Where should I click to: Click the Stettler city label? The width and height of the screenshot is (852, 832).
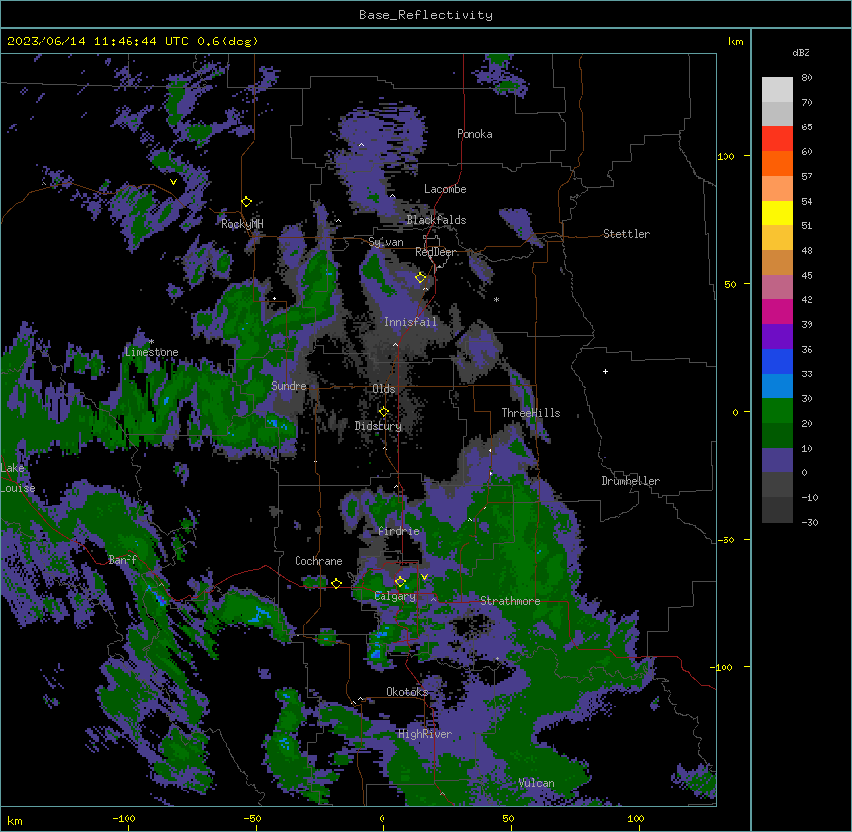627,234
